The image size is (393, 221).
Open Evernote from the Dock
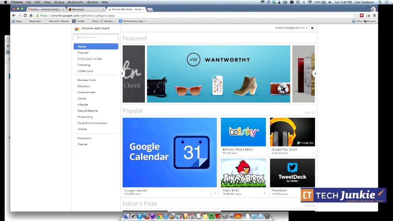(x=212, y=216)
